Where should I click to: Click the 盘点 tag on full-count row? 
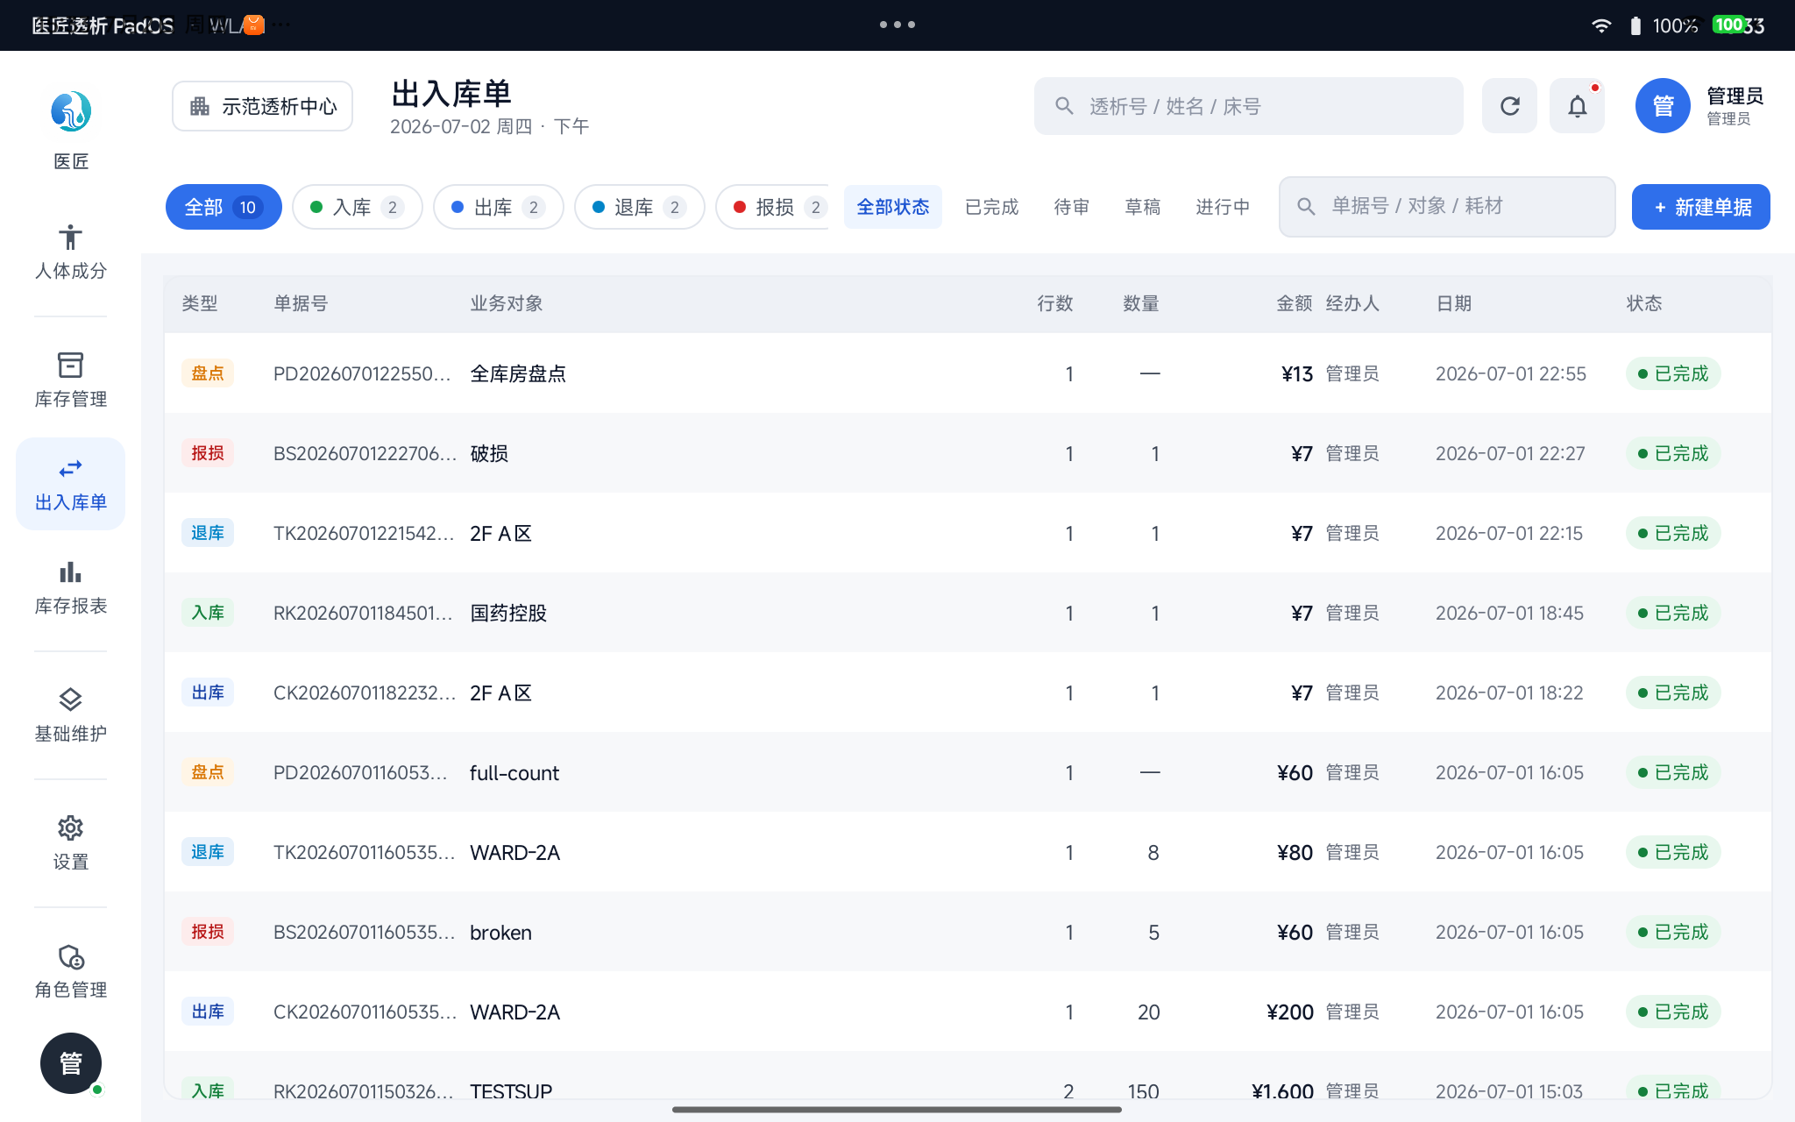click(208, 772)
